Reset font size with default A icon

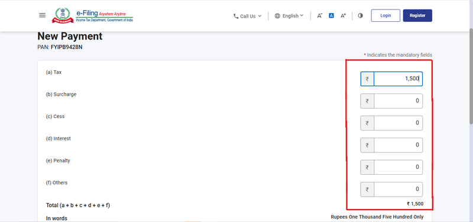(x=331, y=16)
